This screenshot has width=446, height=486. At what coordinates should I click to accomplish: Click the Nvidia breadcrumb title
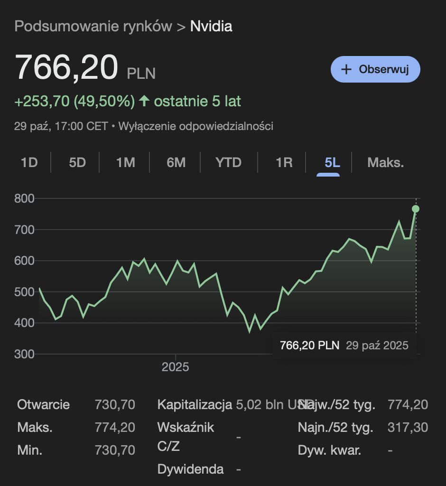tap(211, 26)
